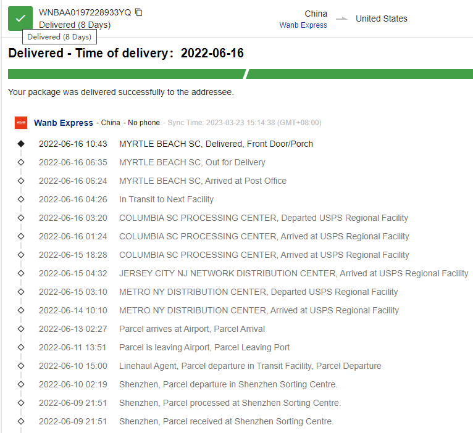The height and width of the screenshot is (433, 473).
Task: Click the red Wanb carrier logo
Action: pos(21,123)
